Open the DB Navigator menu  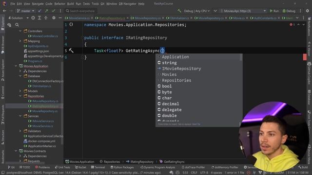(x=127, y=4)
